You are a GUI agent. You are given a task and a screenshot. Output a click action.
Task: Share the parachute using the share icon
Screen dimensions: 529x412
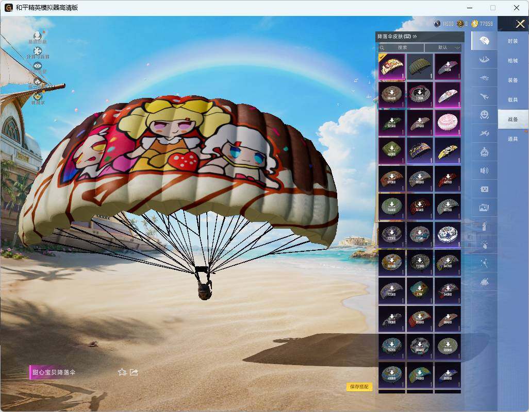point(134,372)
